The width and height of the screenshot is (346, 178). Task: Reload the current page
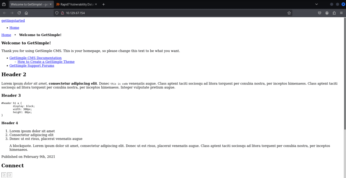pos(19,13)
